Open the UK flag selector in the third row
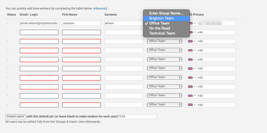The width and height of the screenshot is (267, 133). tap(191, 41)
